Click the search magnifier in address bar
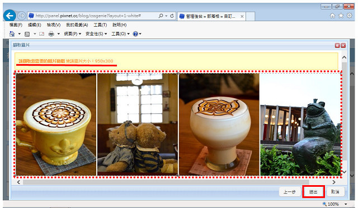The image size is (358, 208). click(161, 16)
